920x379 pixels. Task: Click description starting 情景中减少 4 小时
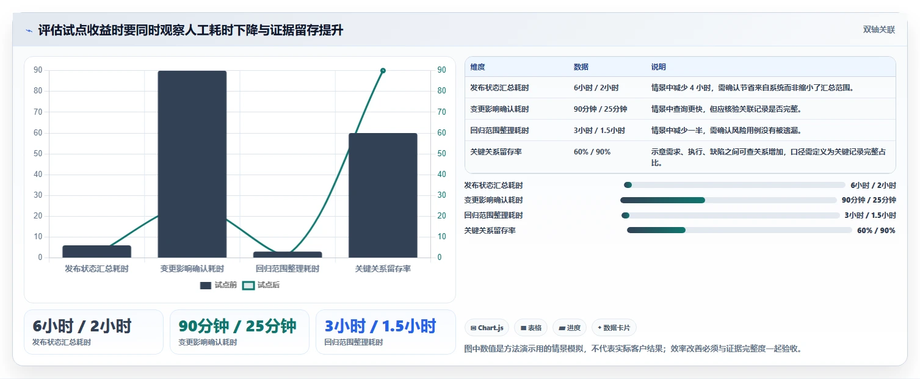tap(752, 88)
